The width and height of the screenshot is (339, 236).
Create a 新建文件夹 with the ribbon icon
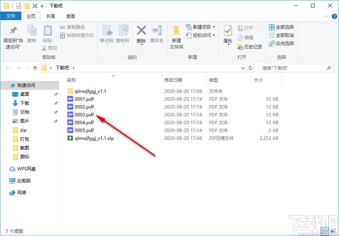click(x=176, y=35)
